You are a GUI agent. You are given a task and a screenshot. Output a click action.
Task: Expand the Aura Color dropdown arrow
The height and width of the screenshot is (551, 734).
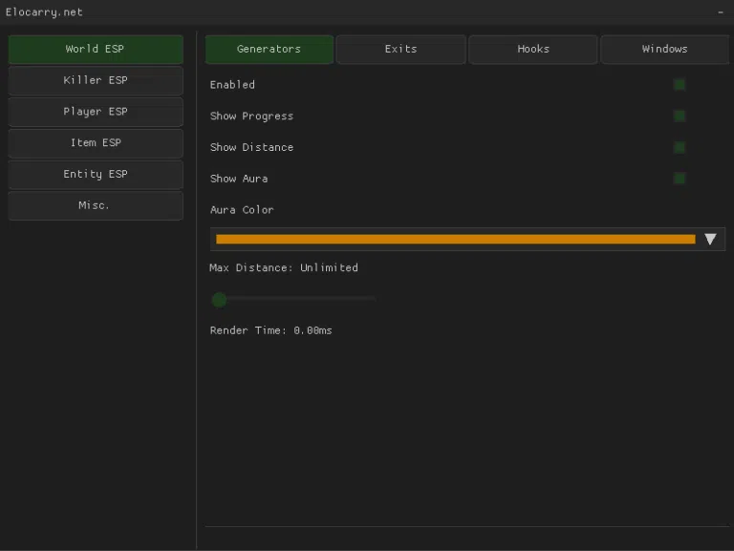tap(710, 240)
